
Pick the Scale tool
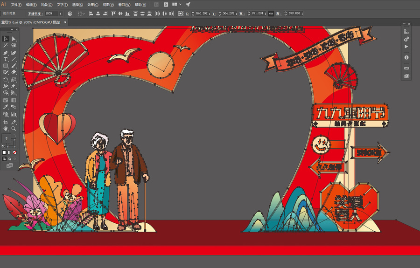(14, 80)
